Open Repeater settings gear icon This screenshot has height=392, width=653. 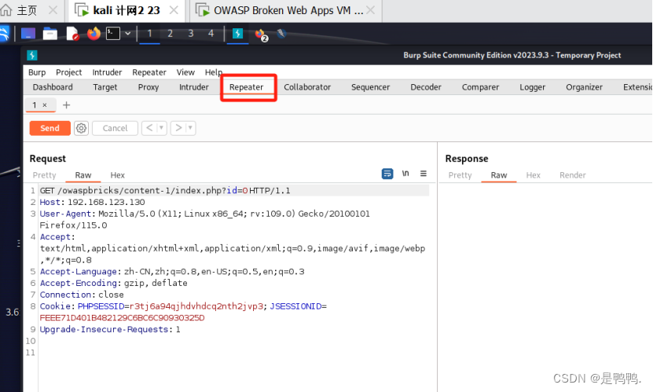tap(81, 128)
